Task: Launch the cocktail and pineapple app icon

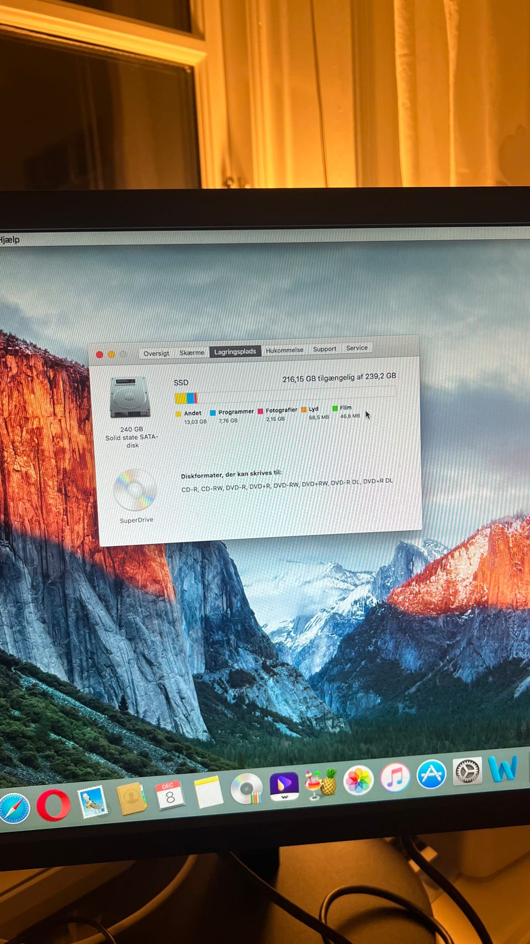Action: [x=321, y=783]
